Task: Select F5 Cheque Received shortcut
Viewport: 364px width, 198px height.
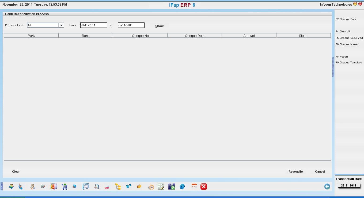Action: pos(349,38)
